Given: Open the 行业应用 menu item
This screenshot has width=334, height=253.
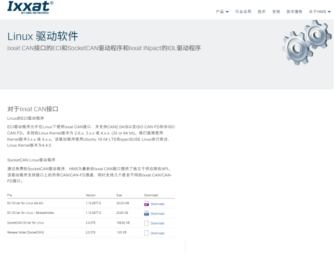Looking at the screenshot, I should (243, 12).
